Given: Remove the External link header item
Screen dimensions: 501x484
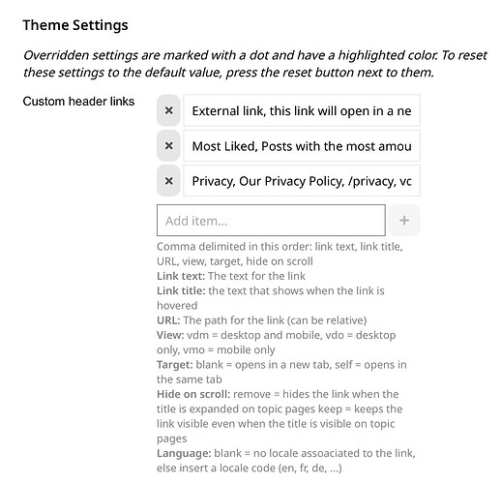Looking at the screenshot, I should [168, 110].
